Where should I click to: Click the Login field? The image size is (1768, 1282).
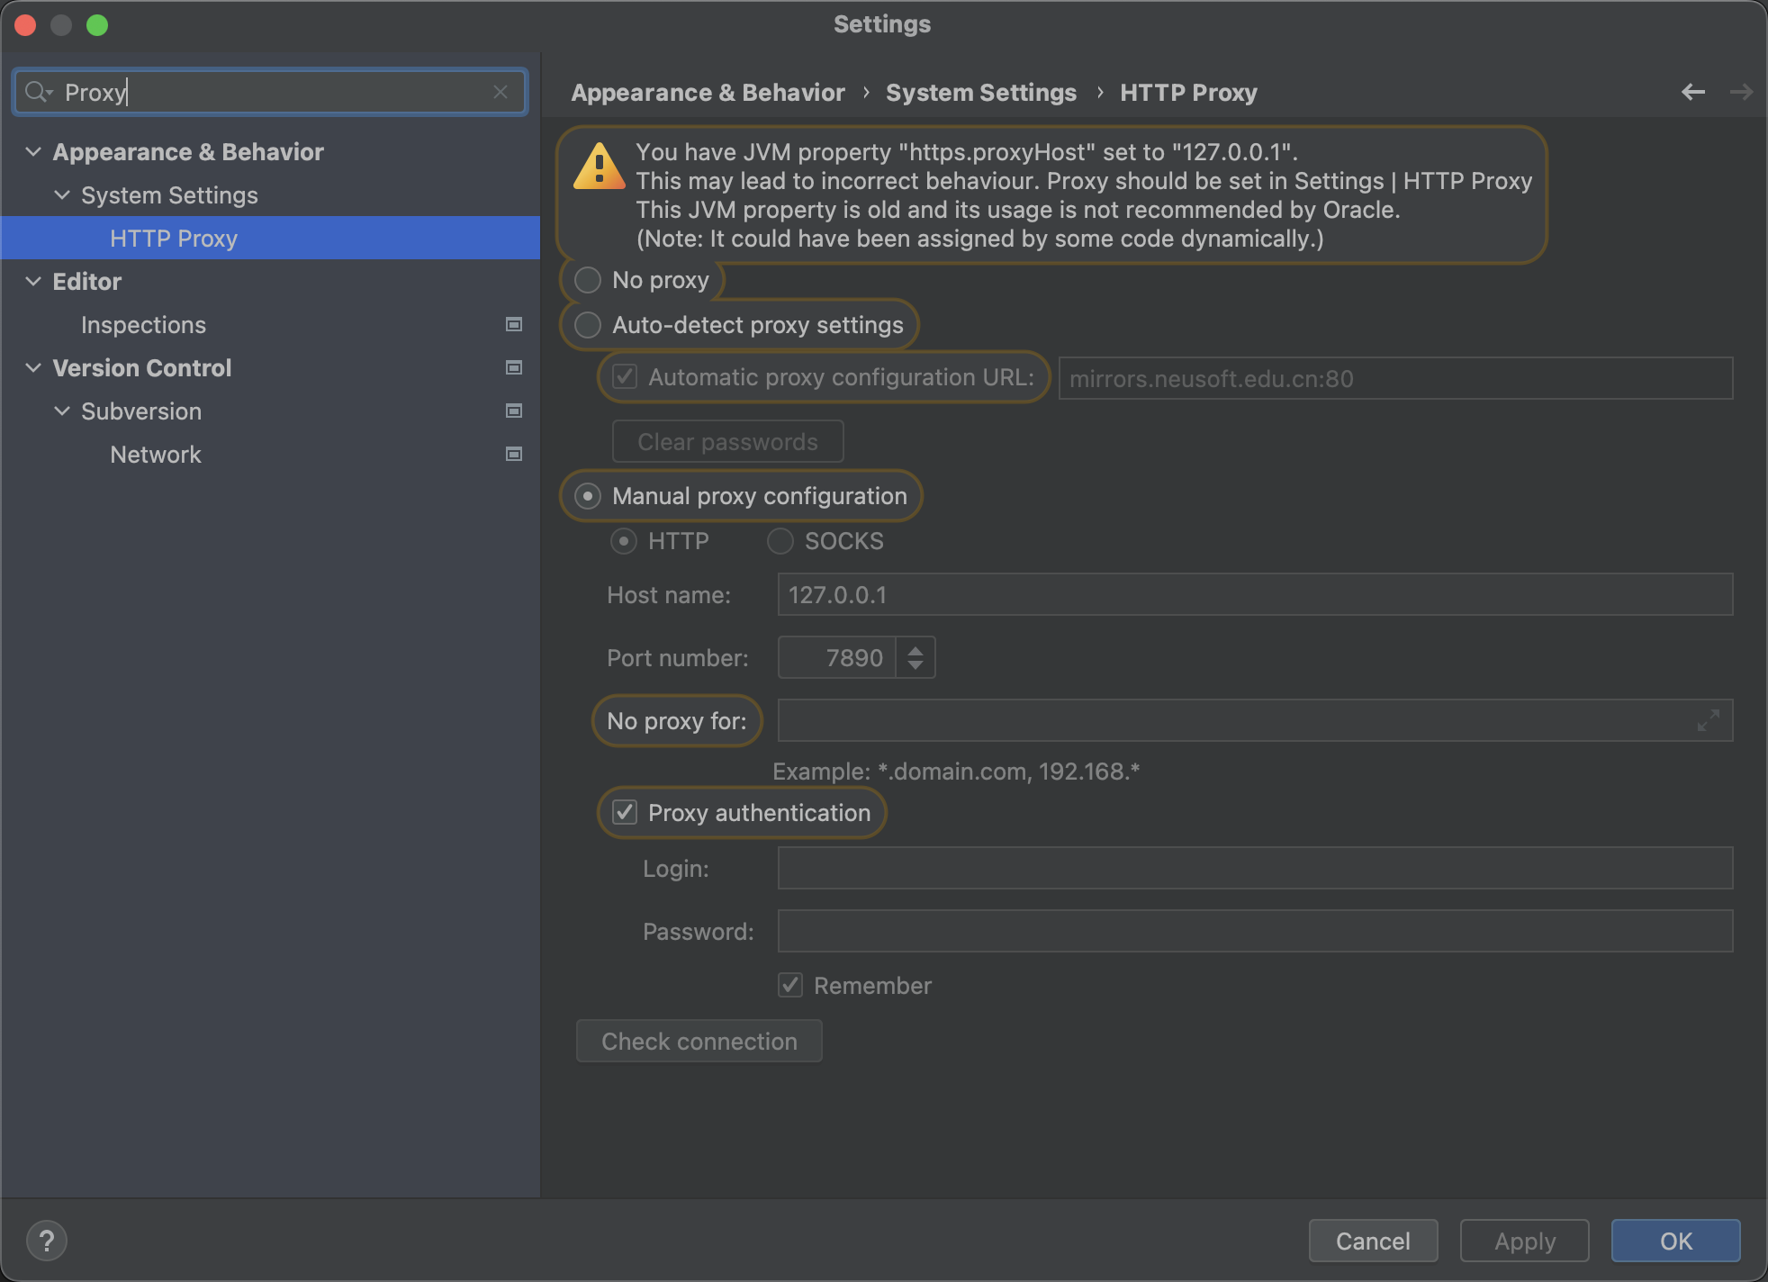tap(1255, 868)
